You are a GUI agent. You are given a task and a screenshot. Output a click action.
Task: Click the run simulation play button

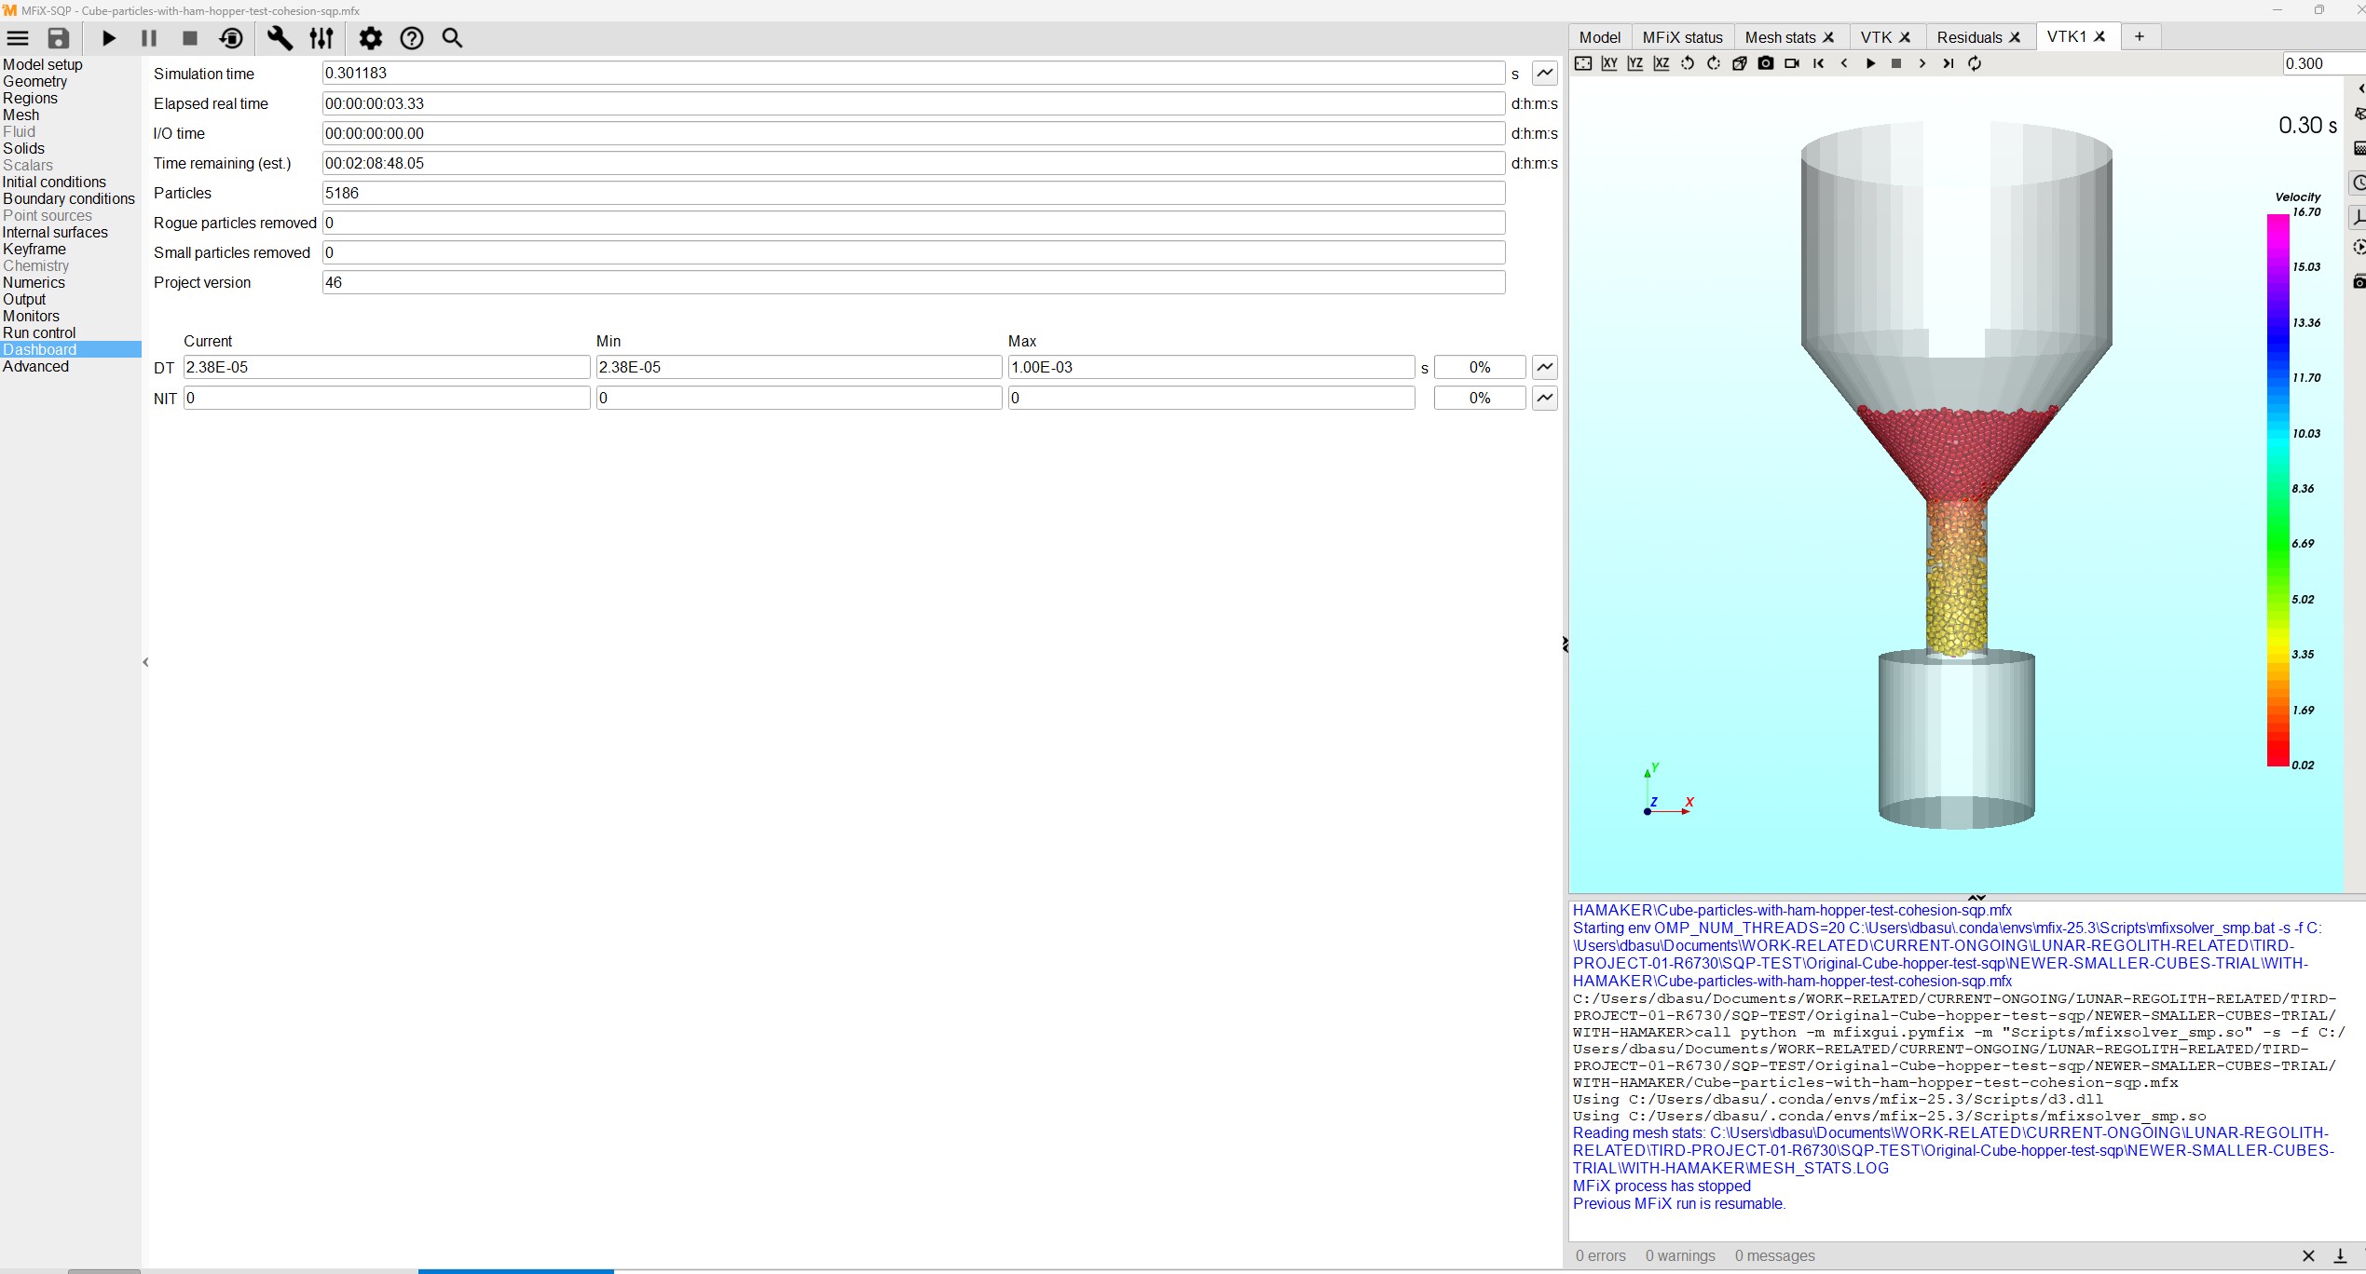pos(109,38)
